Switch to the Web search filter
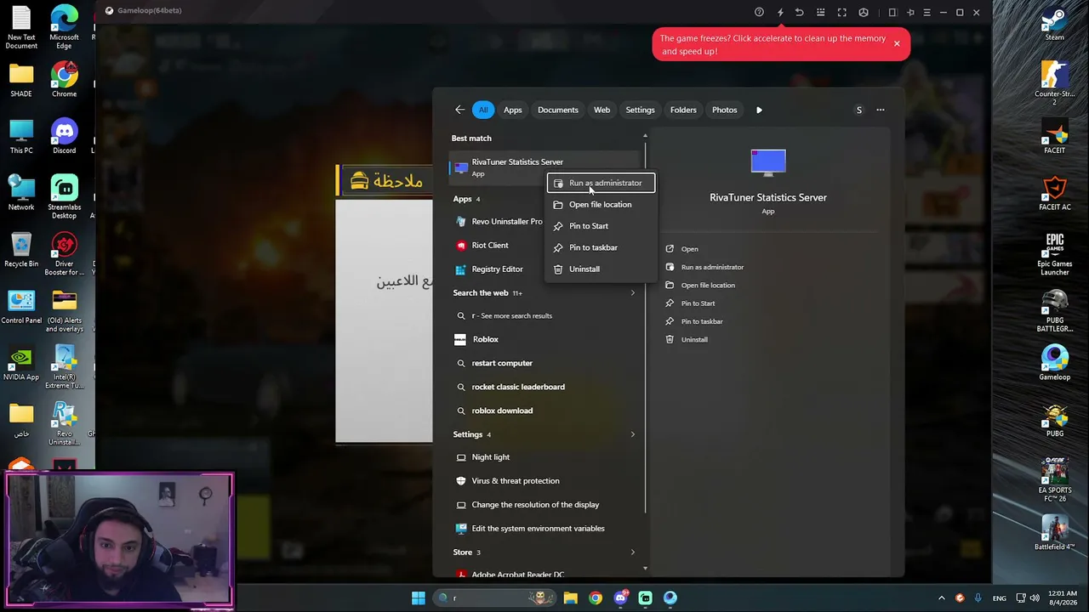This screenshot has width=1089, height=612. point(602,110)
